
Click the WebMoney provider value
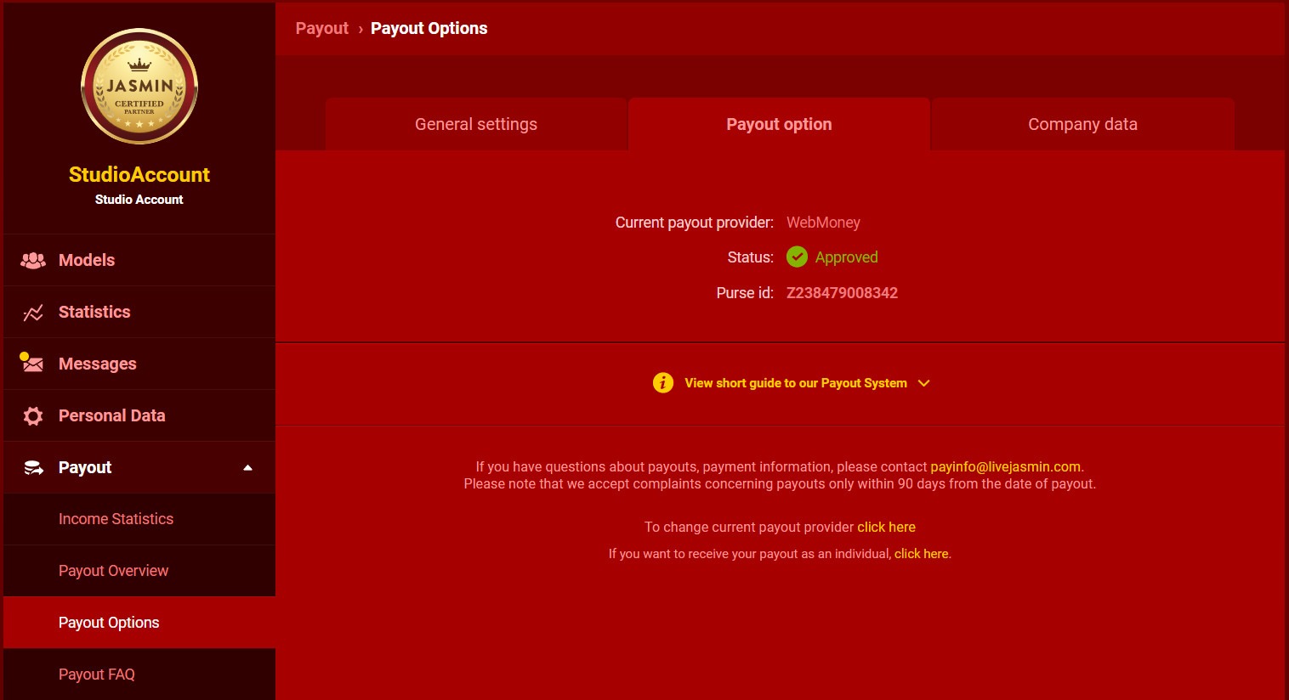(x=823, y=223)
